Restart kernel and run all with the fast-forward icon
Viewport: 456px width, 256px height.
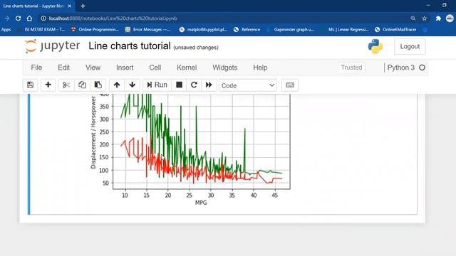click(209, 85)
